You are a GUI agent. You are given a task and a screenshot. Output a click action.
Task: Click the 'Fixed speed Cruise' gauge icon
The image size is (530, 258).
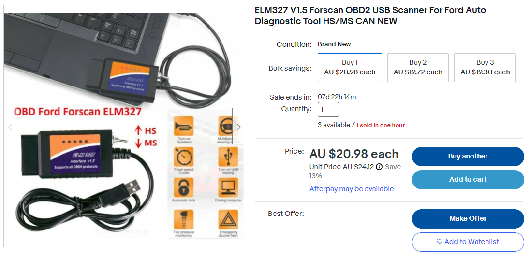coord(183,157)
